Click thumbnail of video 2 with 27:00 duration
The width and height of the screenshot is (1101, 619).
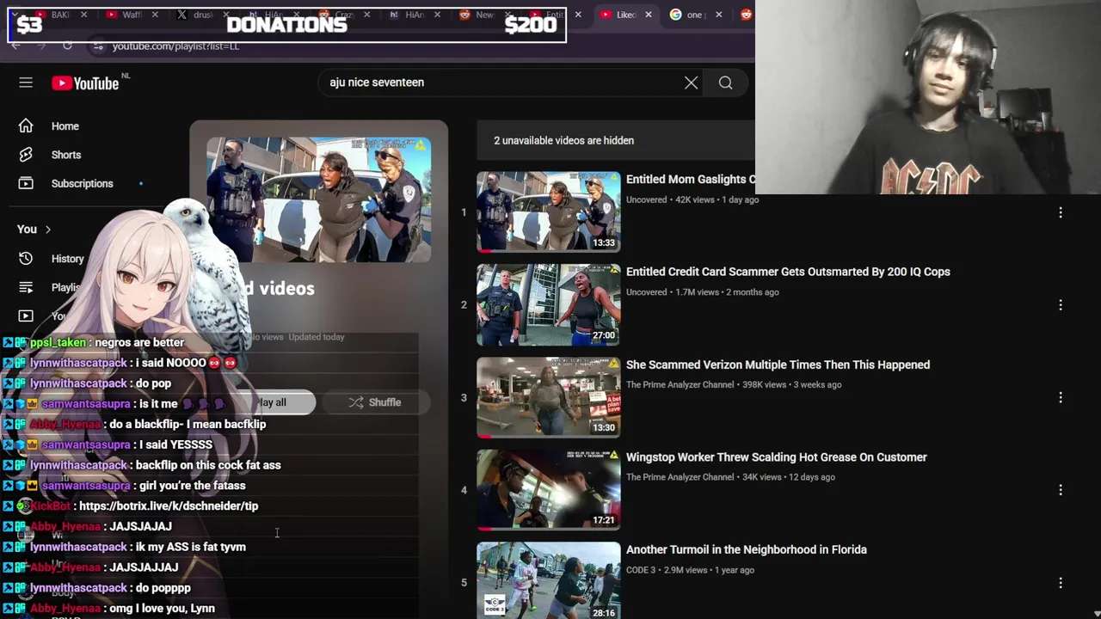click(x=549, y=305)
